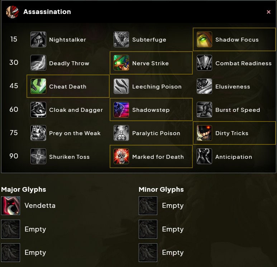Click the Shadowstep talent icon
The image size is (277, 267).
pyautogui.click(x=121, y=110)
